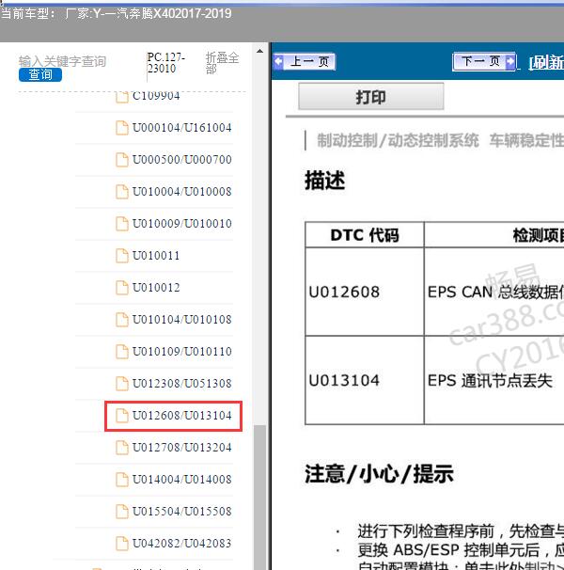Click the 打印 print button

pos(371,97)
